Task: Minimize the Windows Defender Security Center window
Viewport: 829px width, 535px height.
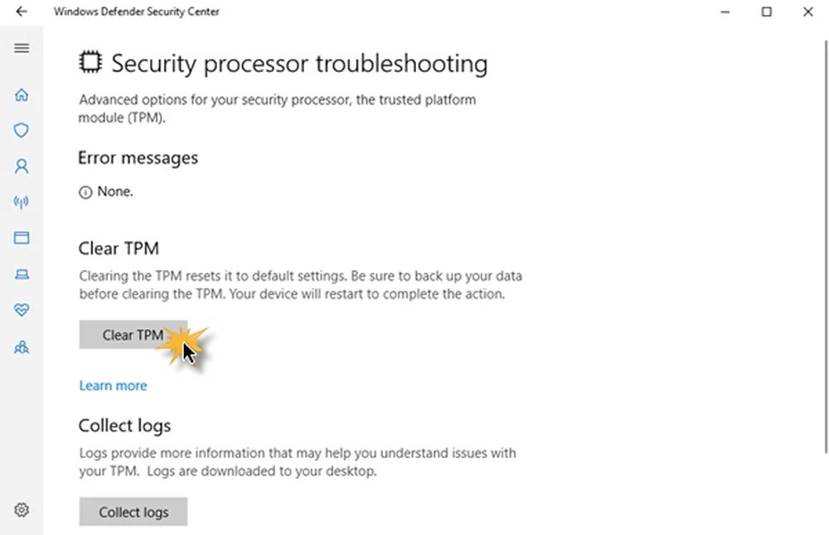Action: point(725,12)
